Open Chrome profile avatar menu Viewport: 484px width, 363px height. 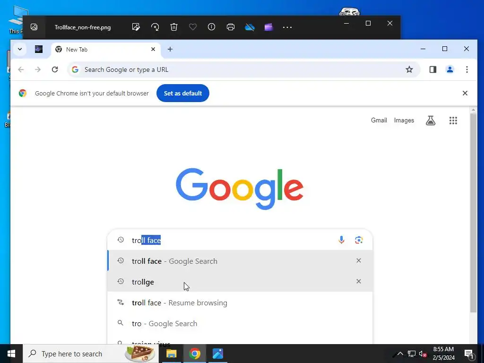coord(450,70)
